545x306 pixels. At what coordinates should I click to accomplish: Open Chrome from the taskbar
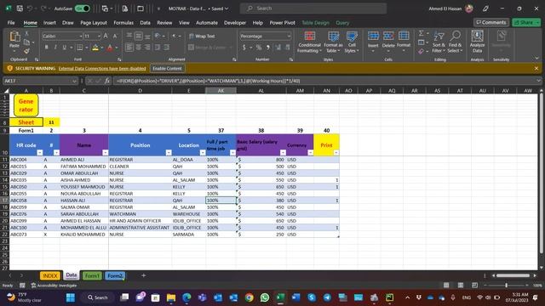pos(249,297)
